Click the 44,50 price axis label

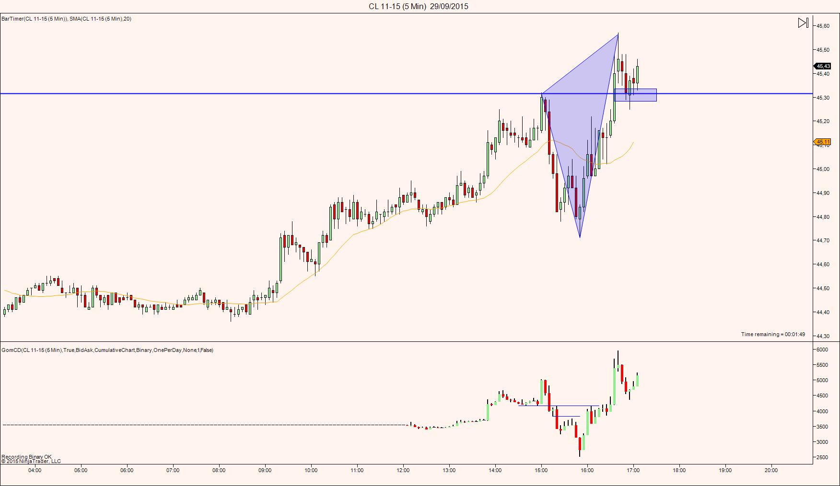pos(823,288)
